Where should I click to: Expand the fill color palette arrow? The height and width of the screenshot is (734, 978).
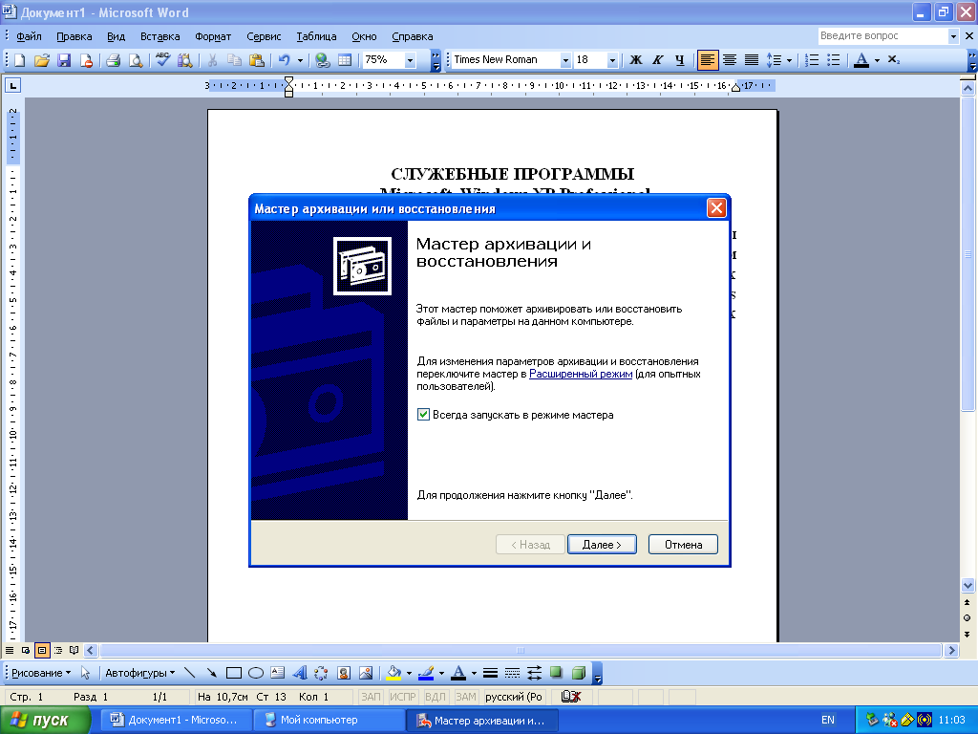pyautogui.click(x=409, y=673)
